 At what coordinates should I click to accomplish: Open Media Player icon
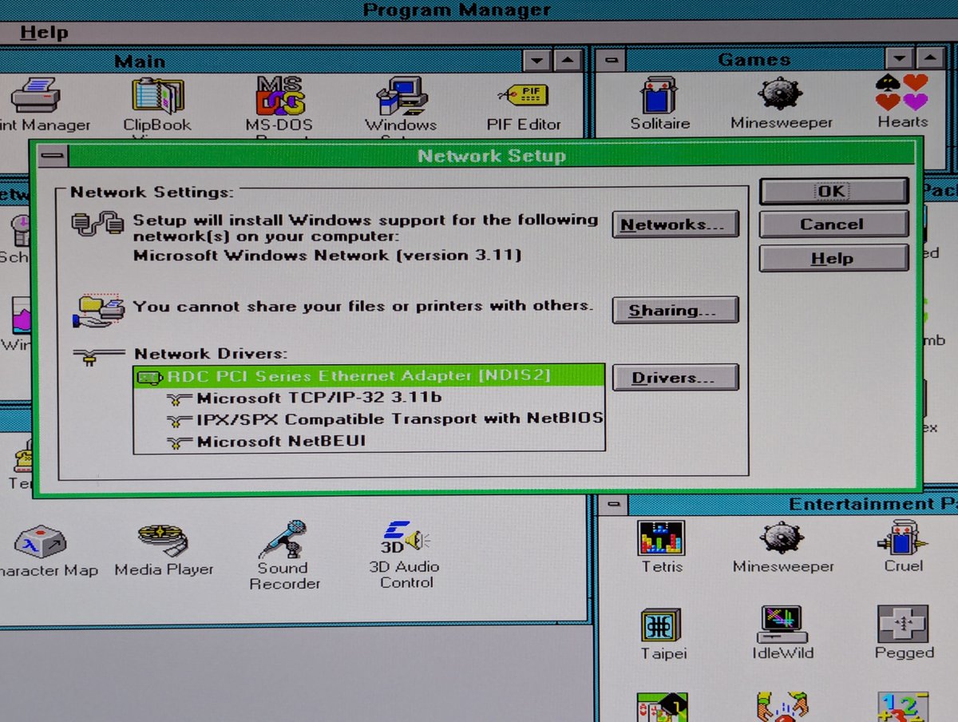(163, 538)
